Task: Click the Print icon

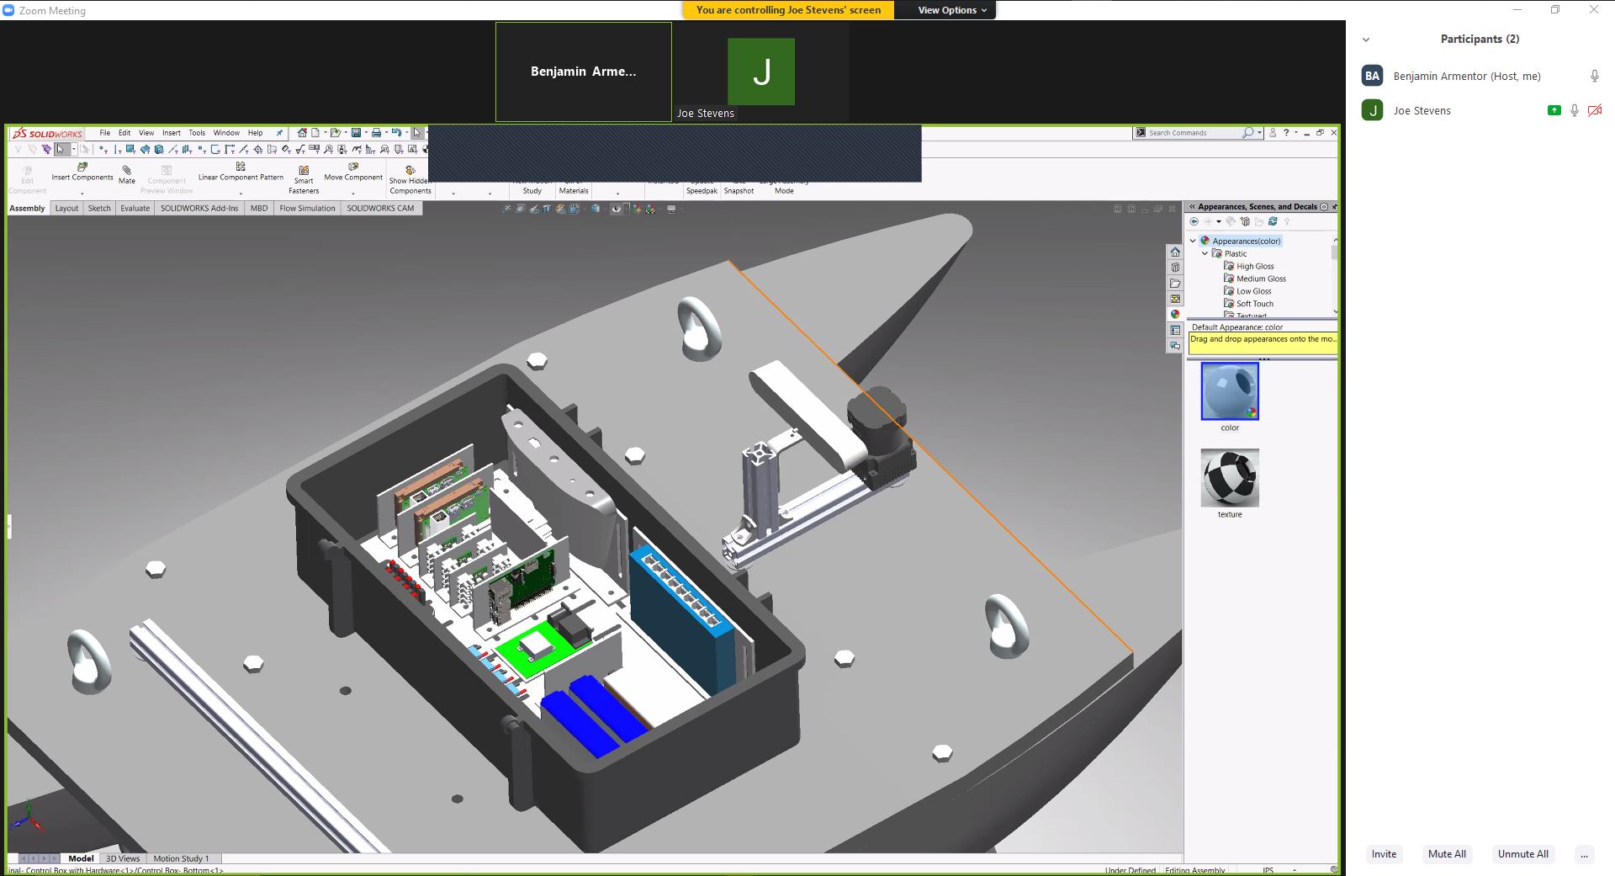Action: [376, 133]
